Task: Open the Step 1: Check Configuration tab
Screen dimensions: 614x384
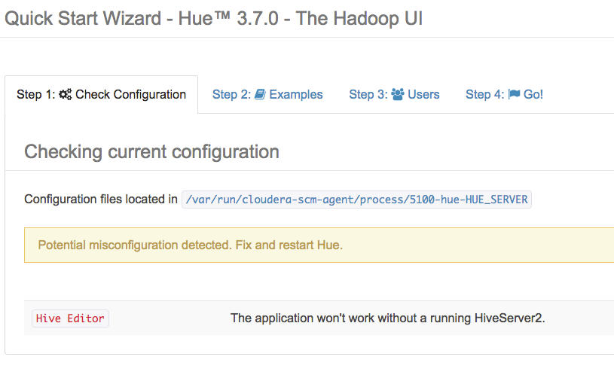Action: (101, 95)
